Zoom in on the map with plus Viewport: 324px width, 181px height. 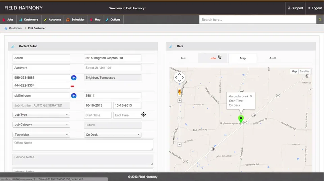tap(179, 101)
